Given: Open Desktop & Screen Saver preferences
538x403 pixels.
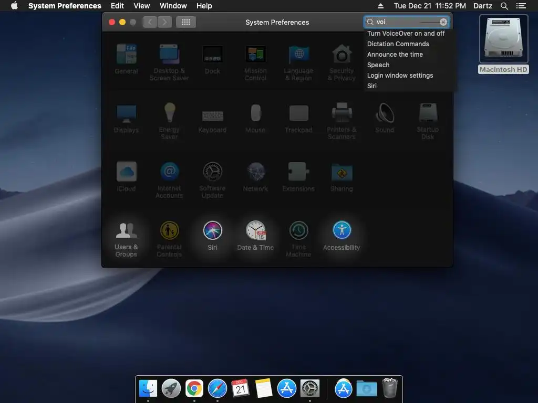Looking at the screenshot, I should coord(169,62).
